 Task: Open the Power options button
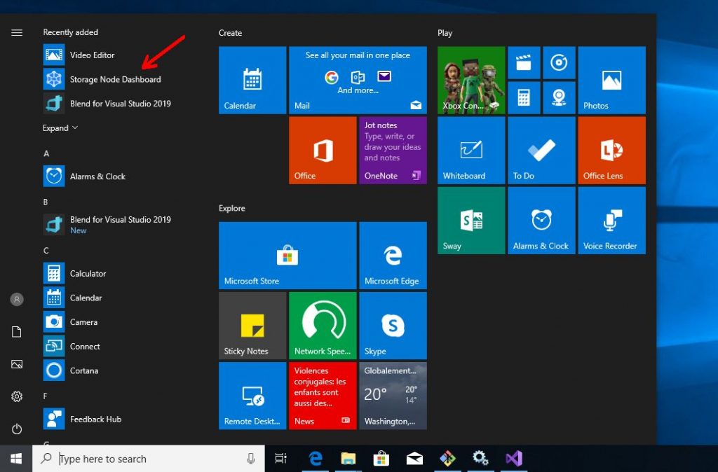[17, 429]
